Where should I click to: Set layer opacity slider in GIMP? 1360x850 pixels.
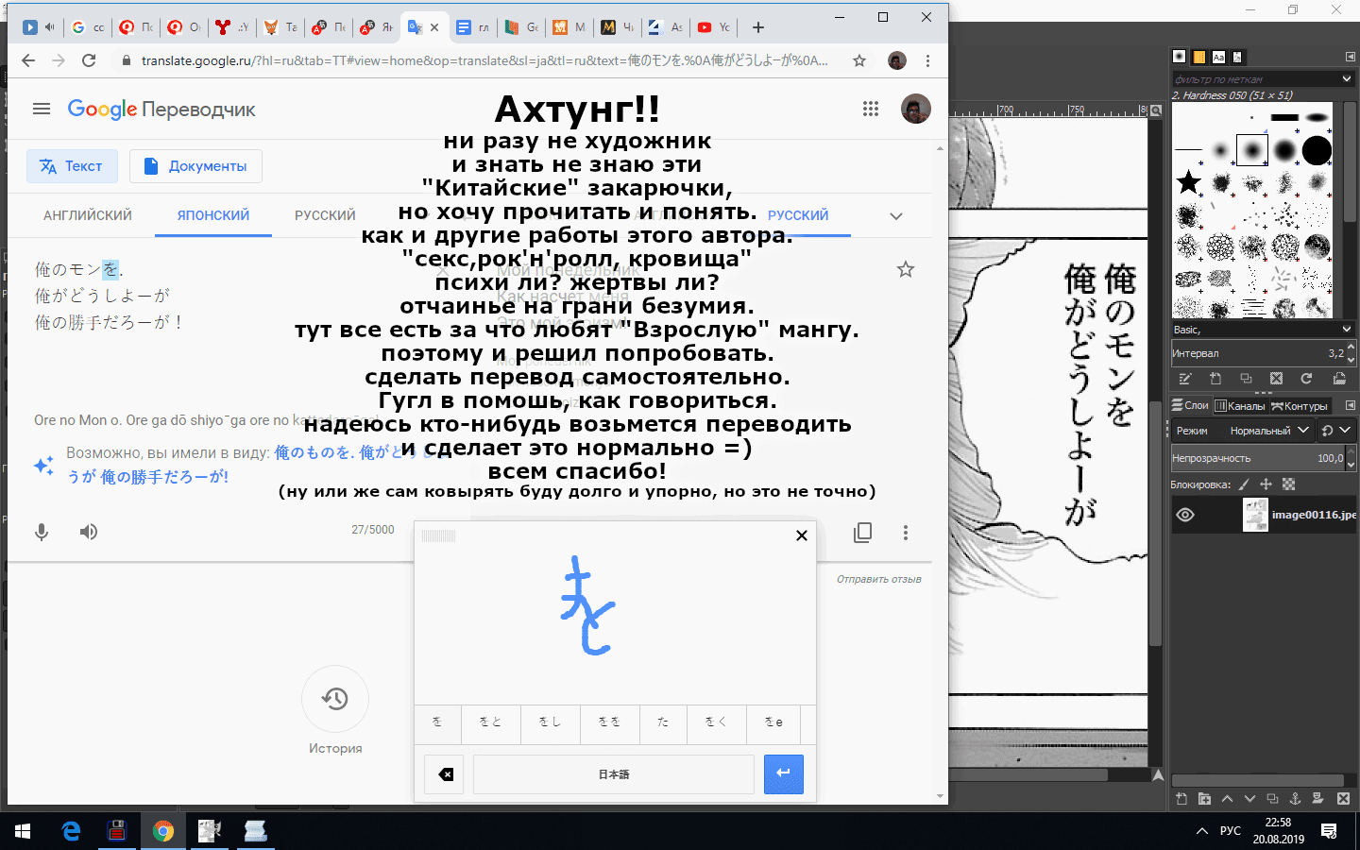point(1258,458)
